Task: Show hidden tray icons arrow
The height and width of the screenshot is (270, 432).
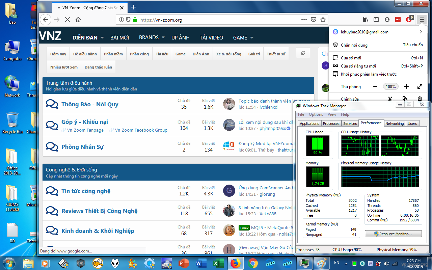Action: click(346, 263)
